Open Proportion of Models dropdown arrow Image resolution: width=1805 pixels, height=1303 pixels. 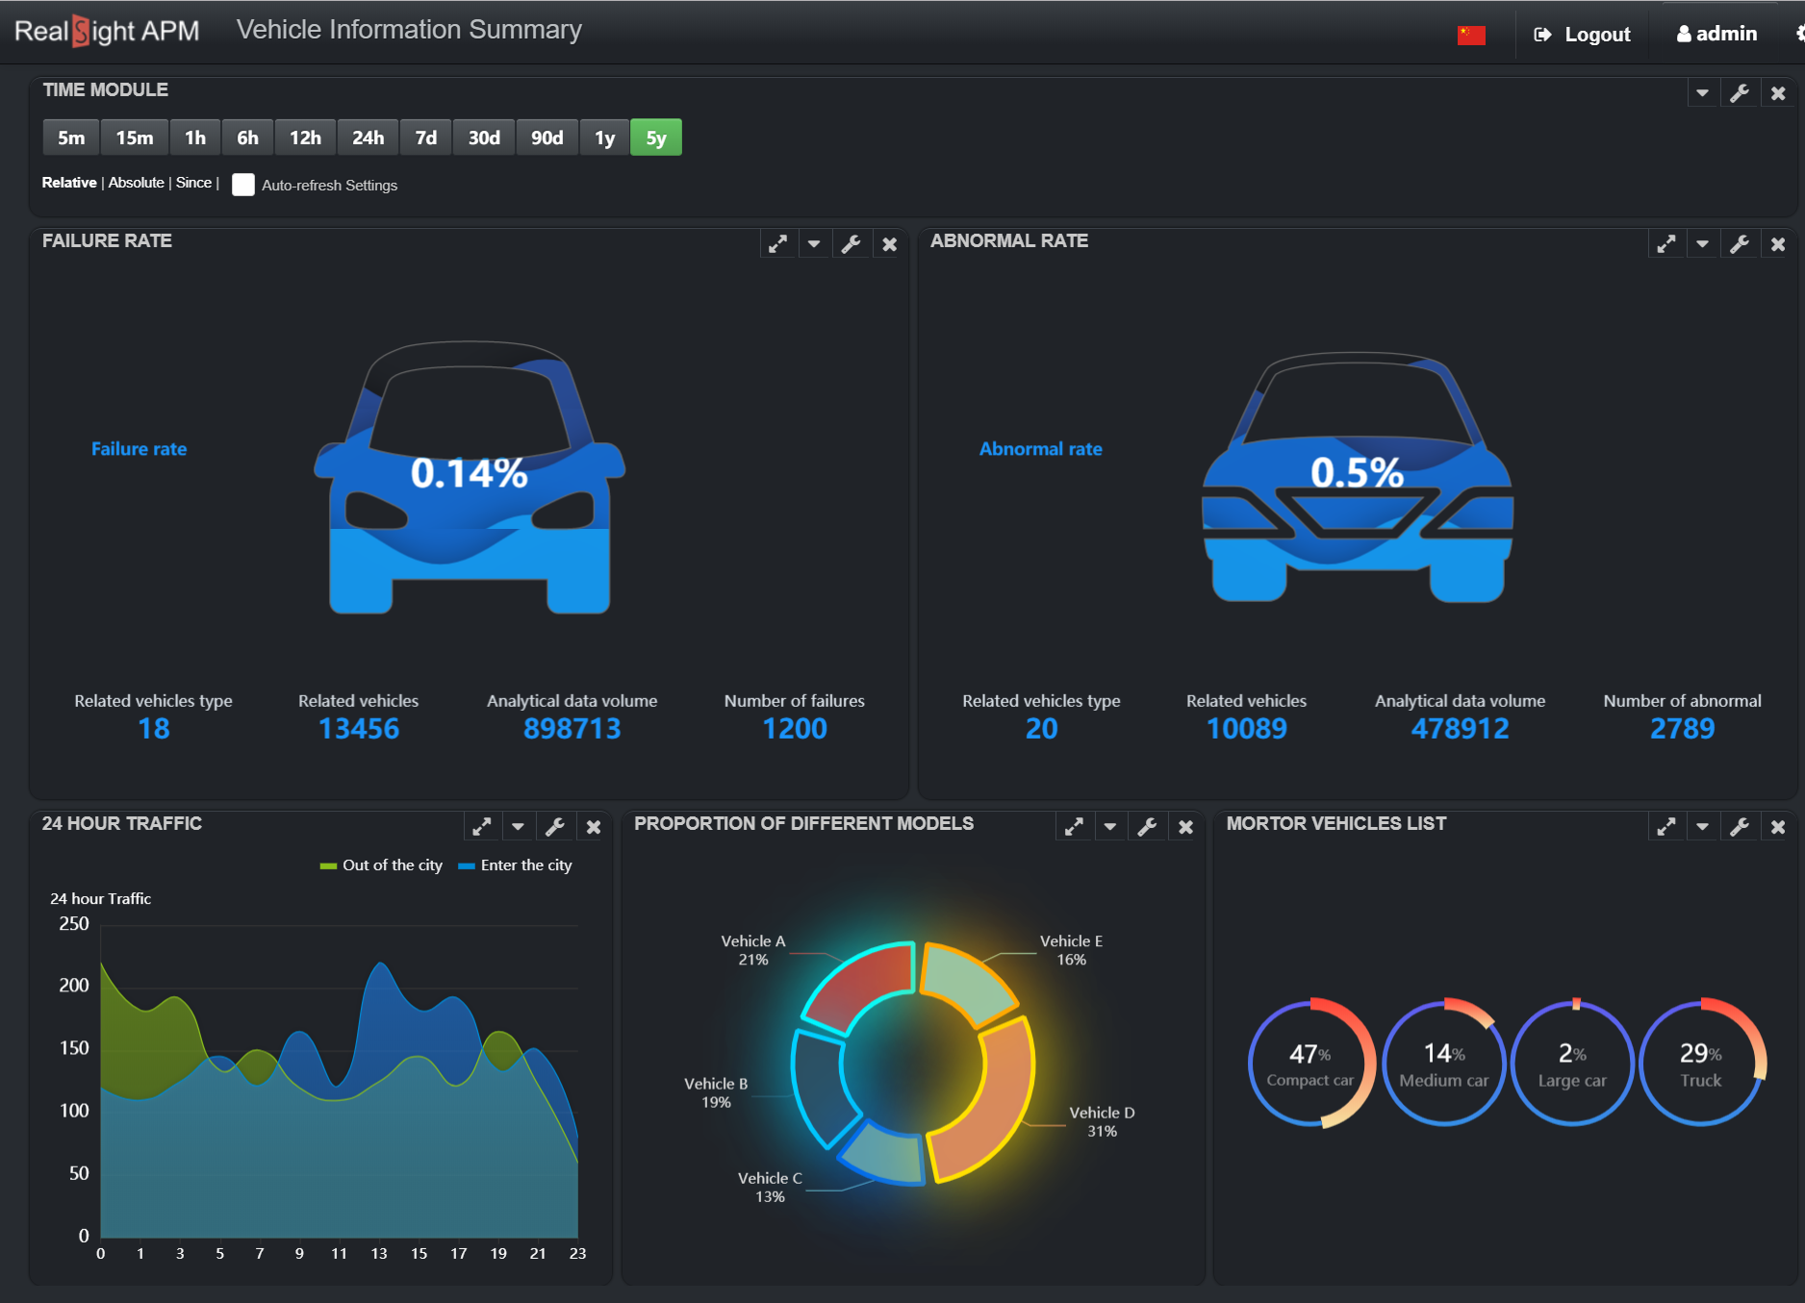(x=1110, y=826)
